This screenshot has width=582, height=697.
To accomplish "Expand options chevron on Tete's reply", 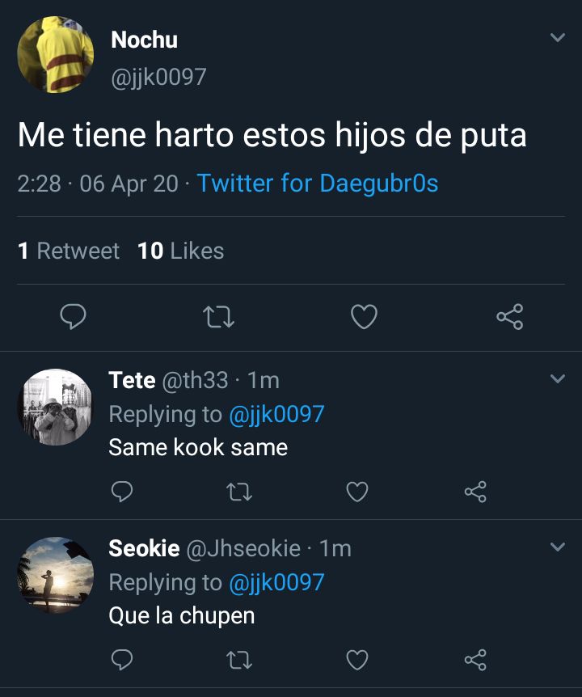I will coord(558,378).
